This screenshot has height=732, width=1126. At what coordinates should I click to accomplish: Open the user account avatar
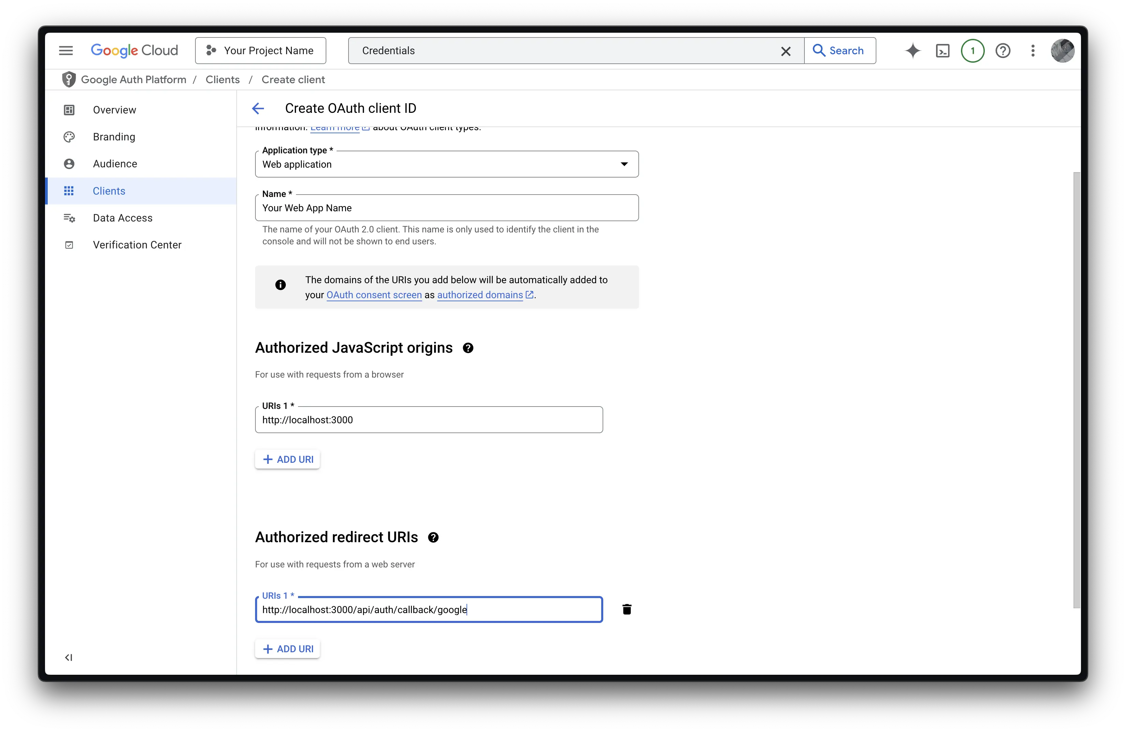pyautogui.click(x=1062, y=50)
